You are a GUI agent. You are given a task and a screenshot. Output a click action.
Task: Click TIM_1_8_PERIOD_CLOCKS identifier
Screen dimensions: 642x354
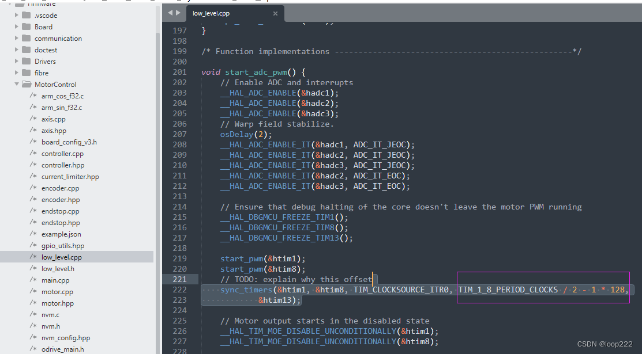pos(508,290)
